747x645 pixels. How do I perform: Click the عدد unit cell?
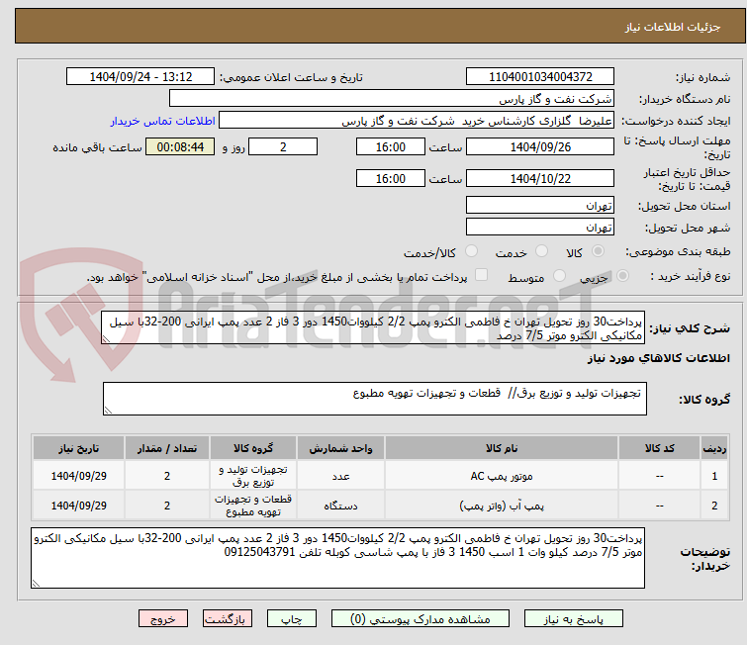[x=340, y=476]
